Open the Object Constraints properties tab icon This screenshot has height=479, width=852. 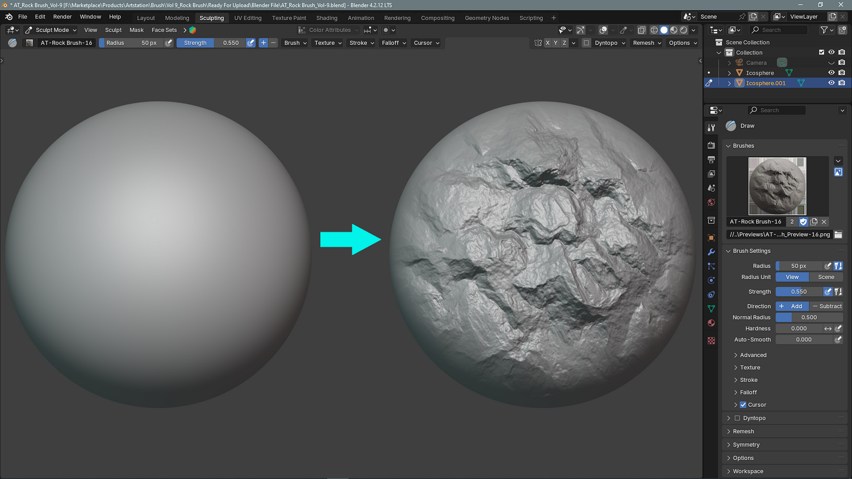(711, 295)
